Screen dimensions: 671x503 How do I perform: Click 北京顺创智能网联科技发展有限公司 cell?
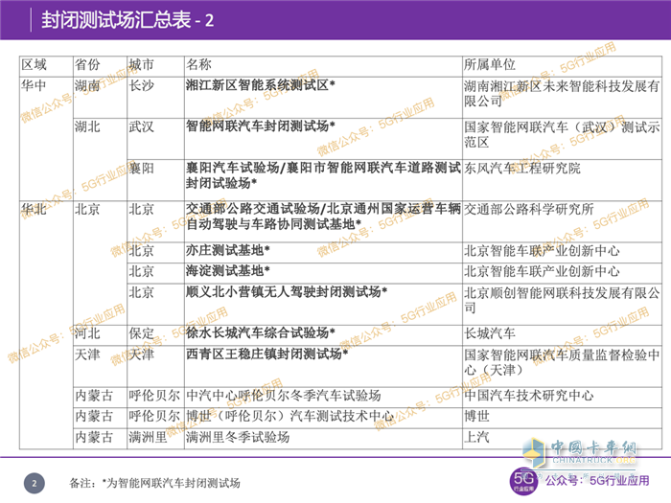coord(563,304)
